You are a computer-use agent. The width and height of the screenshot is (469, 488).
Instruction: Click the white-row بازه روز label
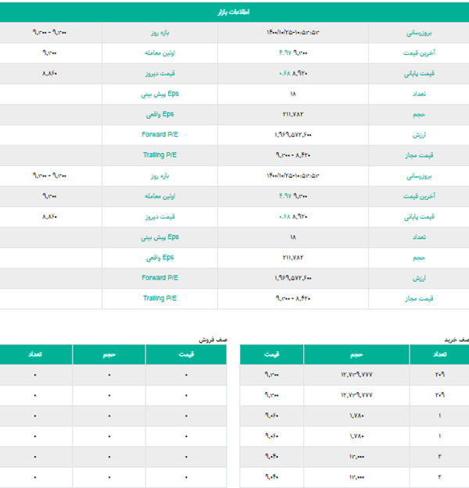tap(160, 176)
